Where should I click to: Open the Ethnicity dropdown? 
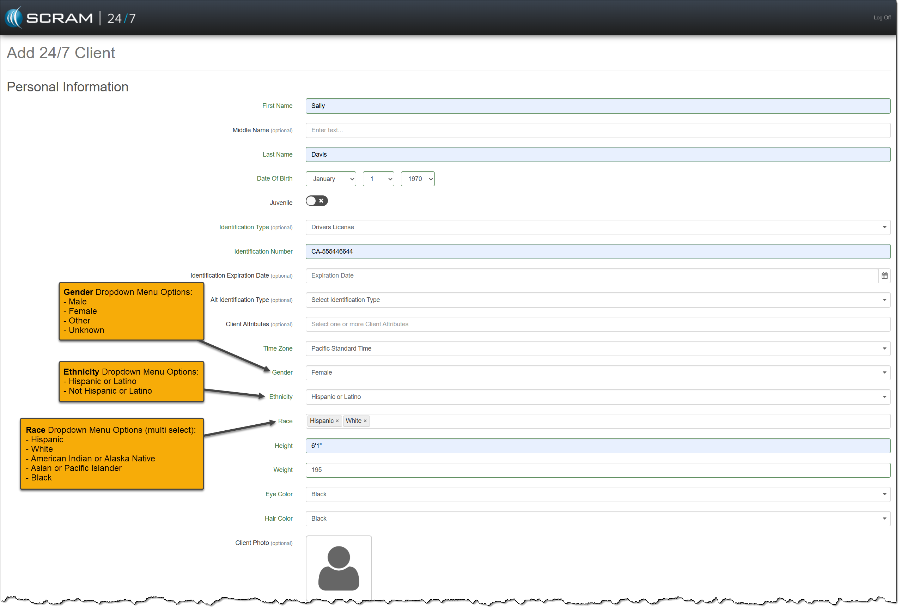[x=597, y=397]
